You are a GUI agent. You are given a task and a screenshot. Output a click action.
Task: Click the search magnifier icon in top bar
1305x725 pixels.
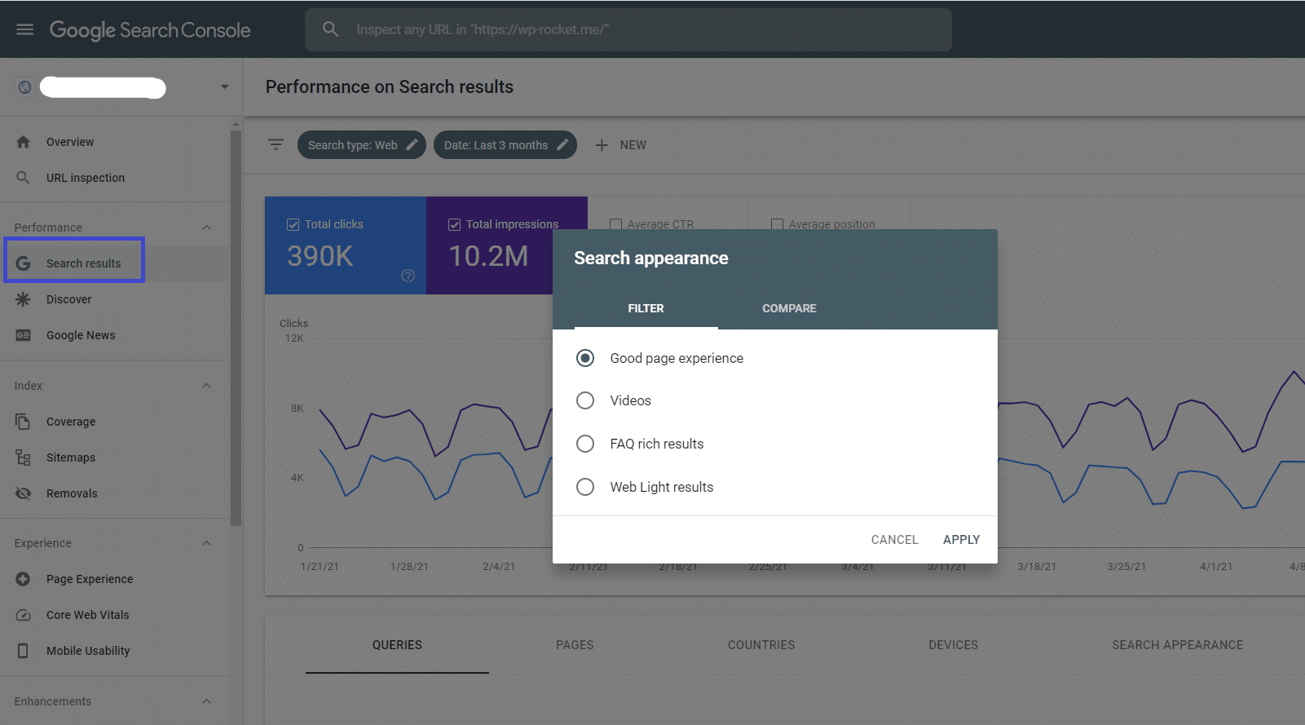coord(330,29)
